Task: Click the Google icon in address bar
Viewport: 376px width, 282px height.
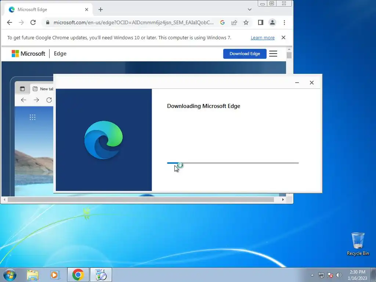Action: click(222, 22)
